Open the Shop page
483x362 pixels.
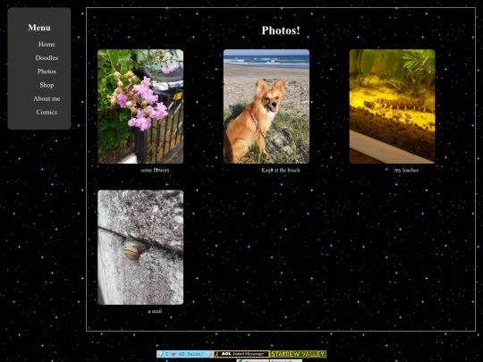click(x=47, y=85)
